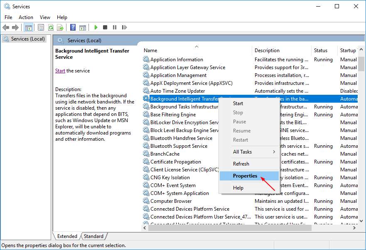Screen dimensions: 366x250
Task: Click the Export List toolbar icon
Action: [61, 27]
